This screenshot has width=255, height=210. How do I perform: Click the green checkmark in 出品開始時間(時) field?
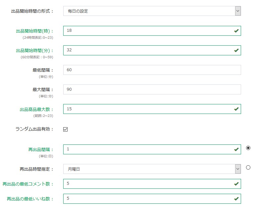point(236,31)
